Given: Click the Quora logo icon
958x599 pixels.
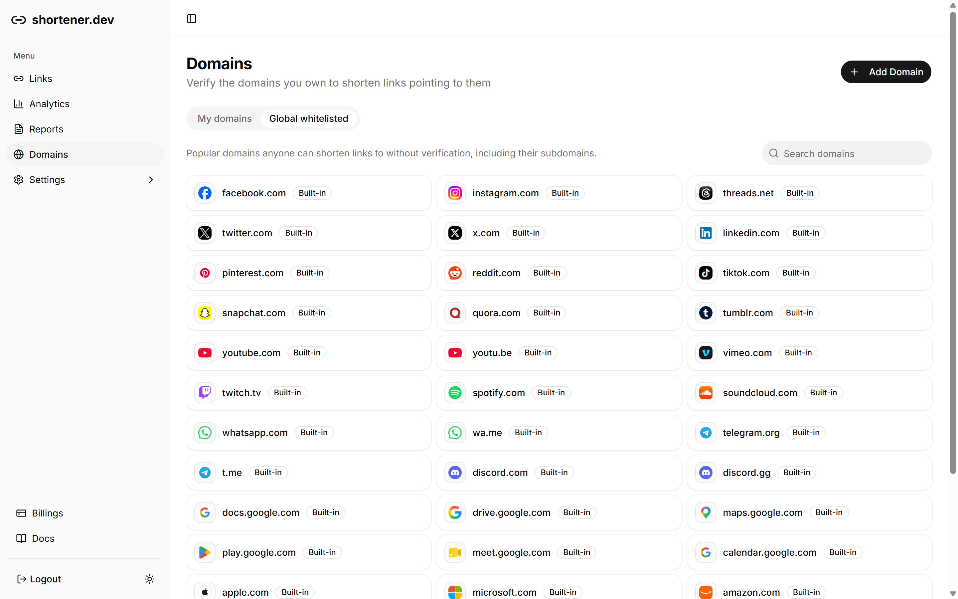Looking at the screenshot, I should click(x=455, y=313).
